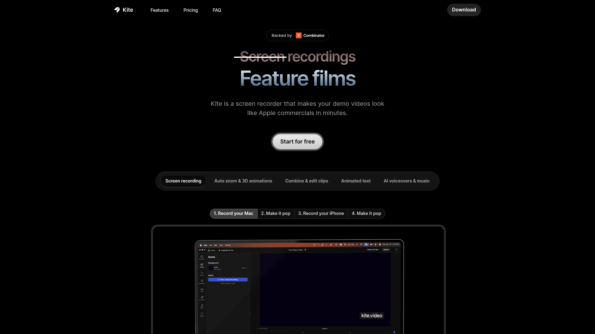
Task: Click the Export button in demo app
Action: [x=386, y=250]
